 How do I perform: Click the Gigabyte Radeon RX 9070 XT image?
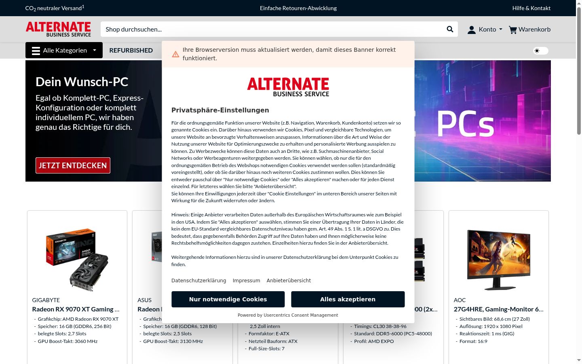coord(77,259)
